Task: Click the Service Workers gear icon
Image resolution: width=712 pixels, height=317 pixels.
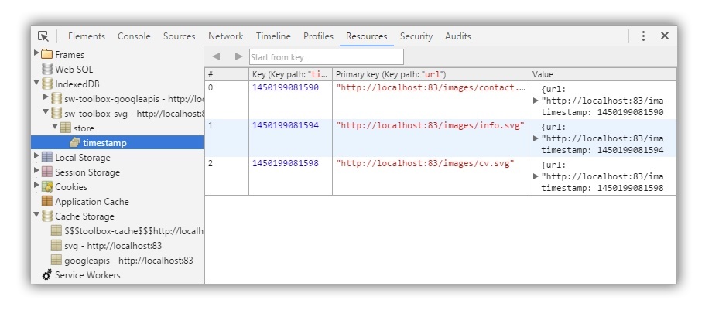Action: [x=46, y=274]
